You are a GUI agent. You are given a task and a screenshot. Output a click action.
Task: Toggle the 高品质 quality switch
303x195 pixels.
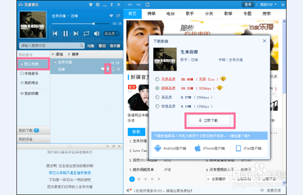(x=111, y=33)
